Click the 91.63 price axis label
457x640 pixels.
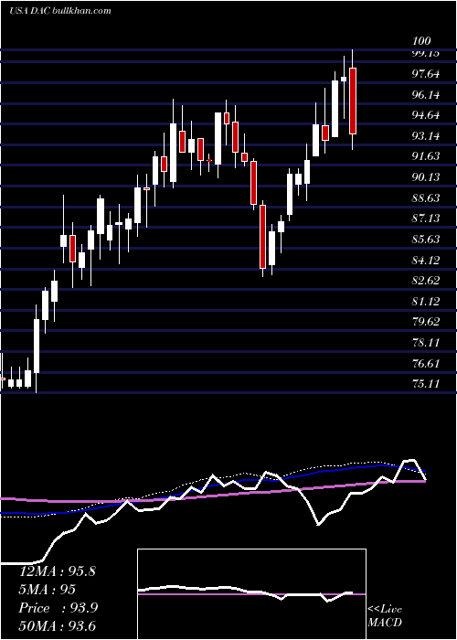tap(426, 156)
